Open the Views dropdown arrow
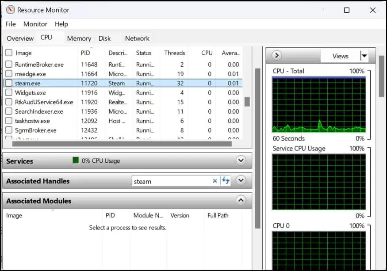 [364, 56]
